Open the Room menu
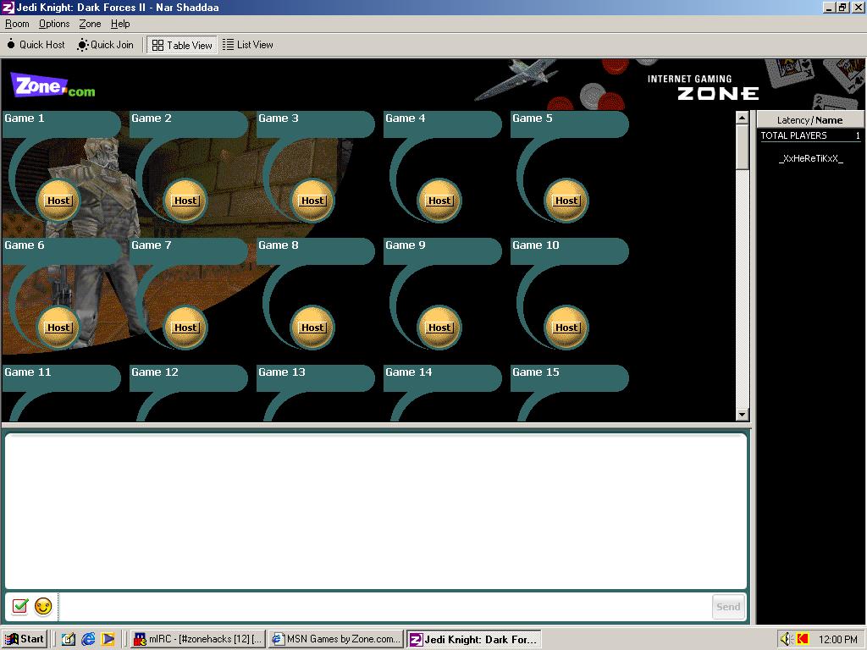 tap(17, 24)
